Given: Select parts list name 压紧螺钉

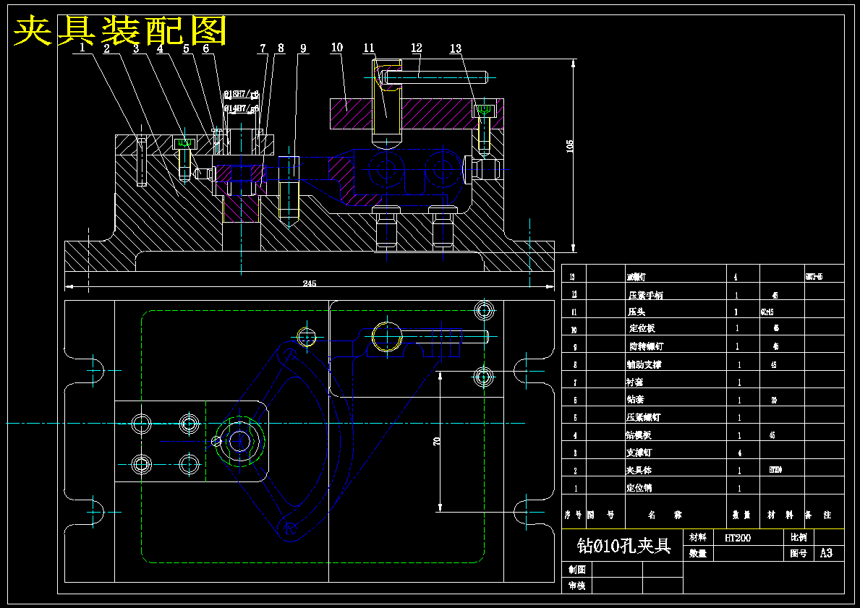Looking at the screenshot, I should (x=643, y=417).
